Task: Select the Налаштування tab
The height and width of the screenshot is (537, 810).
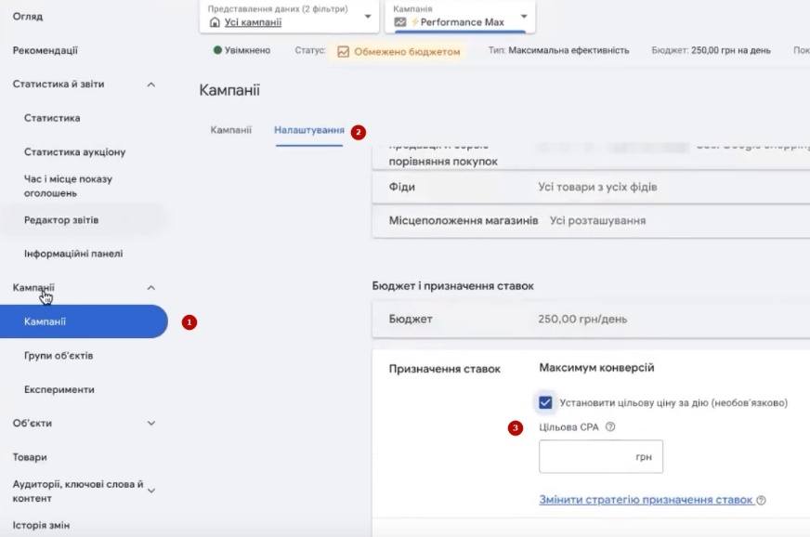Action: (x=309, y=130)
